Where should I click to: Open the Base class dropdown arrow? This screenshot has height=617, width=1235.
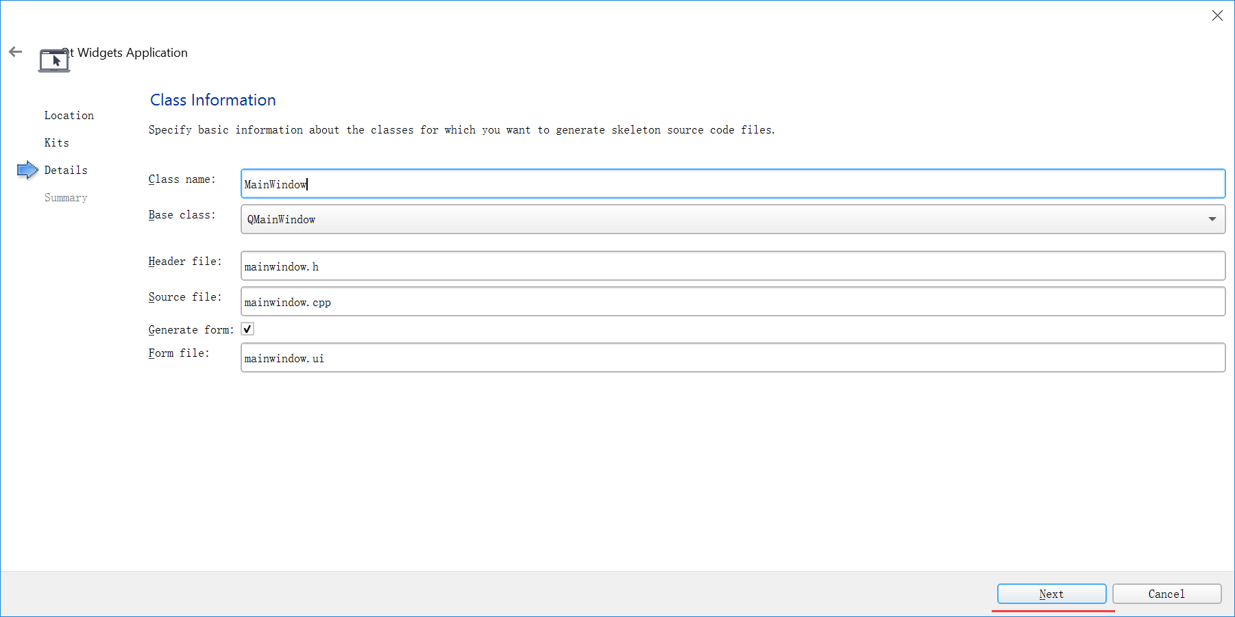point(1212,219)
